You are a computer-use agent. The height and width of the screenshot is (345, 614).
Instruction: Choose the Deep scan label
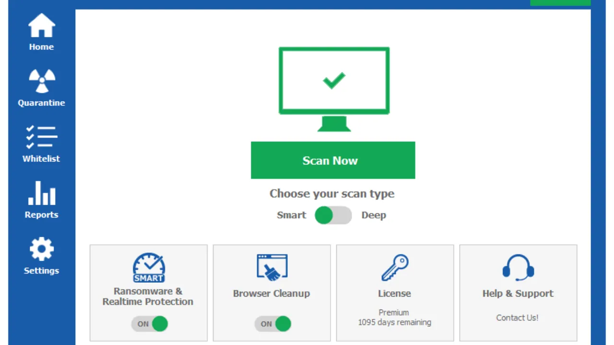[x=374, y=215]
